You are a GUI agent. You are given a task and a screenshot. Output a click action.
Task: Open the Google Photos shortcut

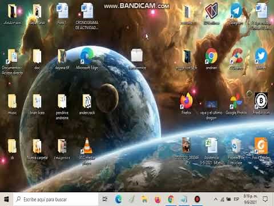click(236, 101)
